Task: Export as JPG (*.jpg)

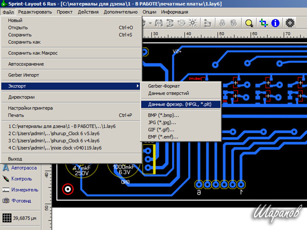Action: [x=181, y=122]
